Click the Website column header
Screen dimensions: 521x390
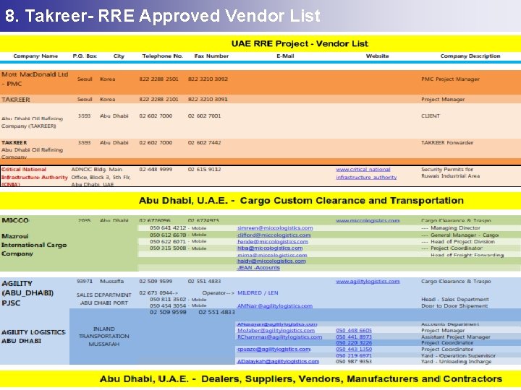click(x=377, y=56)
